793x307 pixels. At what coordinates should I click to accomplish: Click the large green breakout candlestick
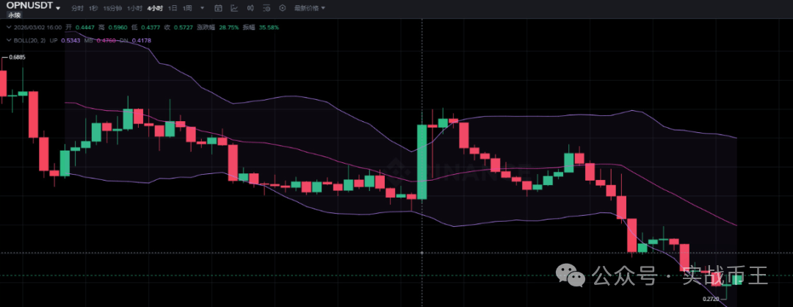click(x=422, y=162)
